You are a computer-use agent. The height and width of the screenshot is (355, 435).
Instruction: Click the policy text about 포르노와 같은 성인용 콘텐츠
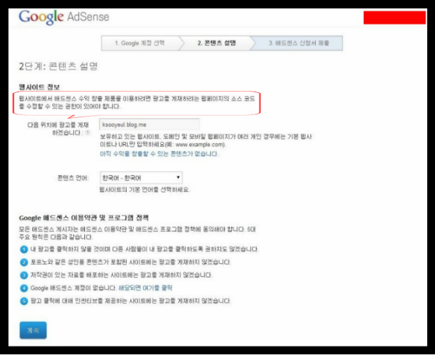coord(130,262)
